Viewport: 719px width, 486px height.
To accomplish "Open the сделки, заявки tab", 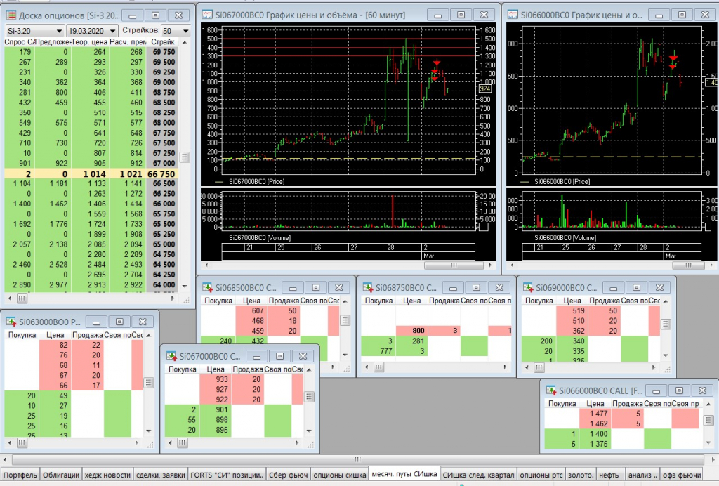I will tap(161, 475).
